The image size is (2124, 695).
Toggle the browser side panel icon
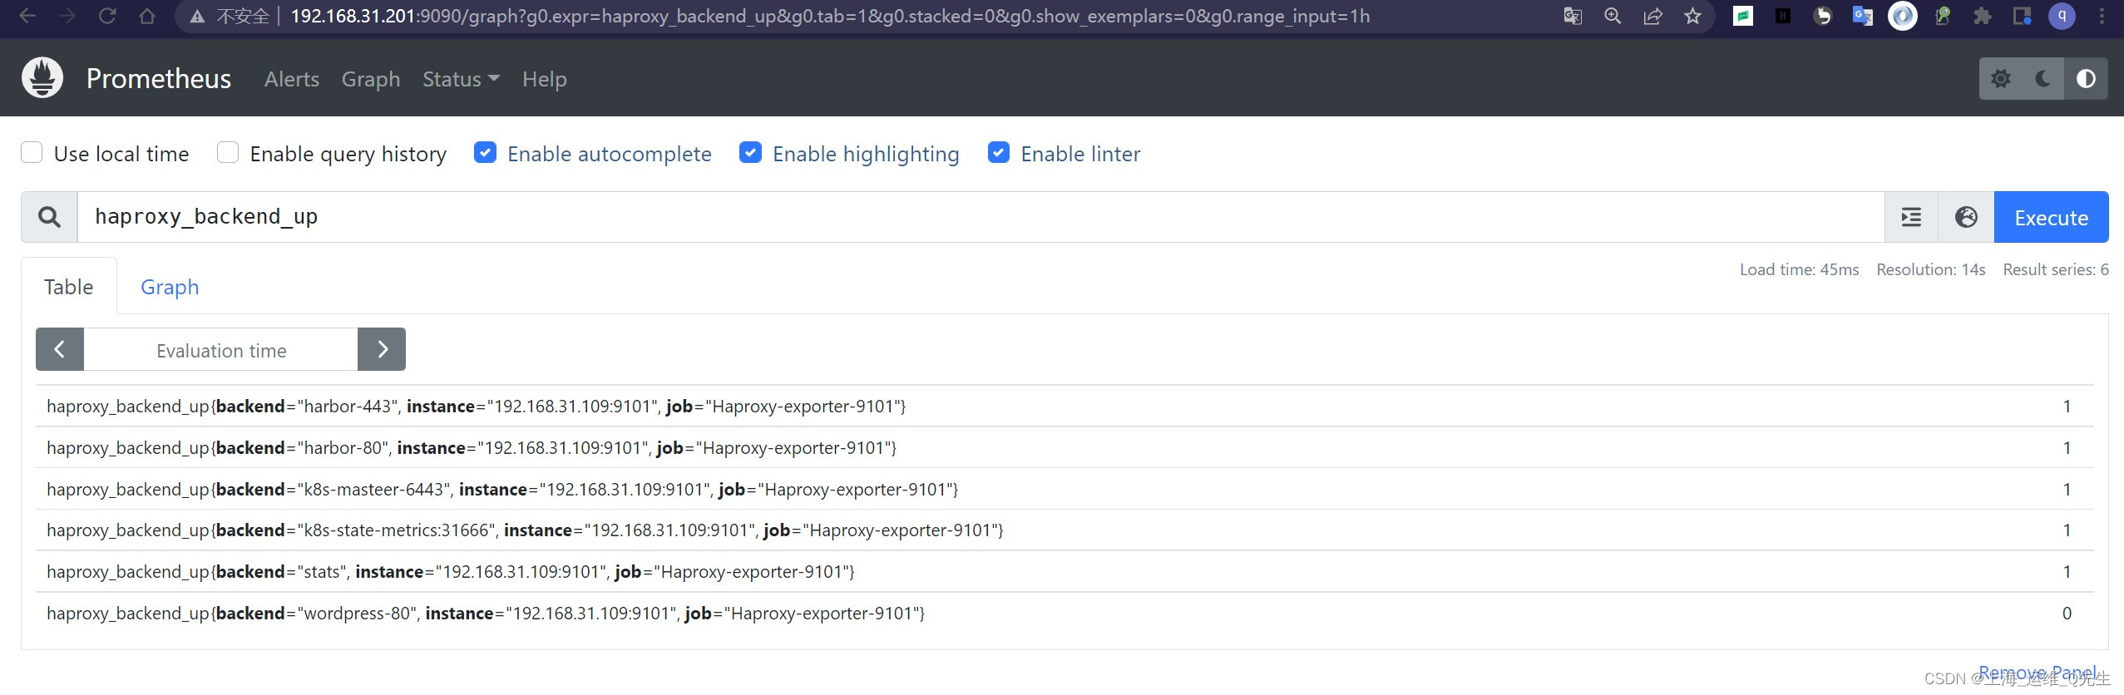pyautogui.click(x=2023, y=16)
